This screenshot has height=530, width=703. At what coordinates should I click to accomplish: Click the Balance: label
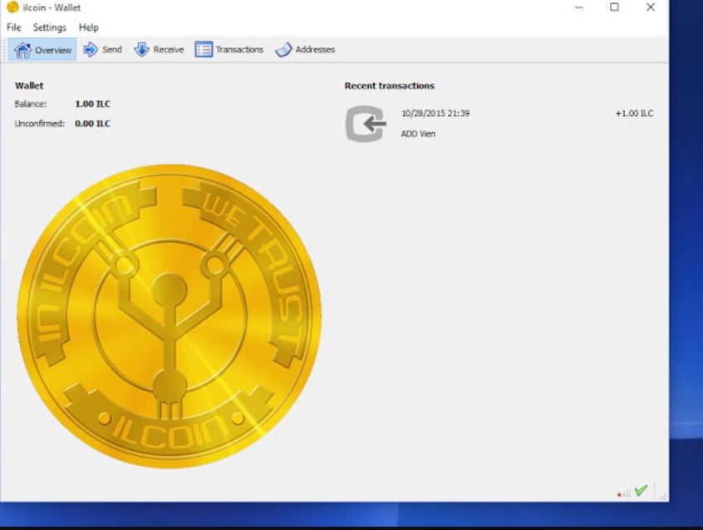pyautogui.click(x=31, y=104)
